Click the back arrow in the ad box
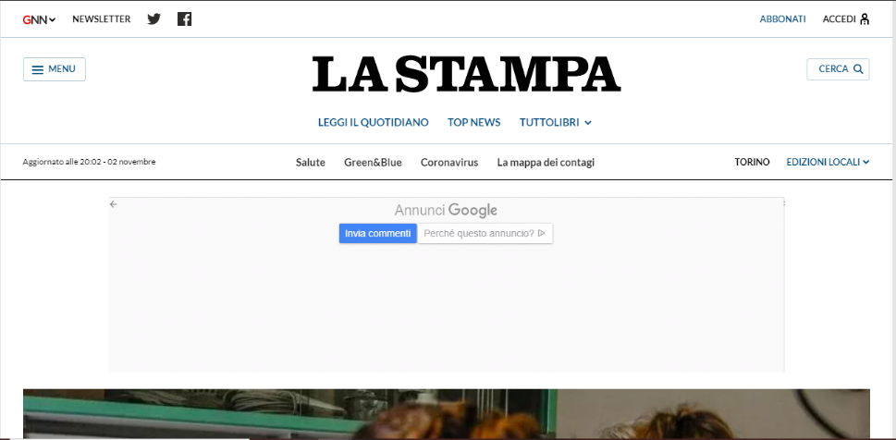This screenshot has height=440, width=896. click(113, 204)
